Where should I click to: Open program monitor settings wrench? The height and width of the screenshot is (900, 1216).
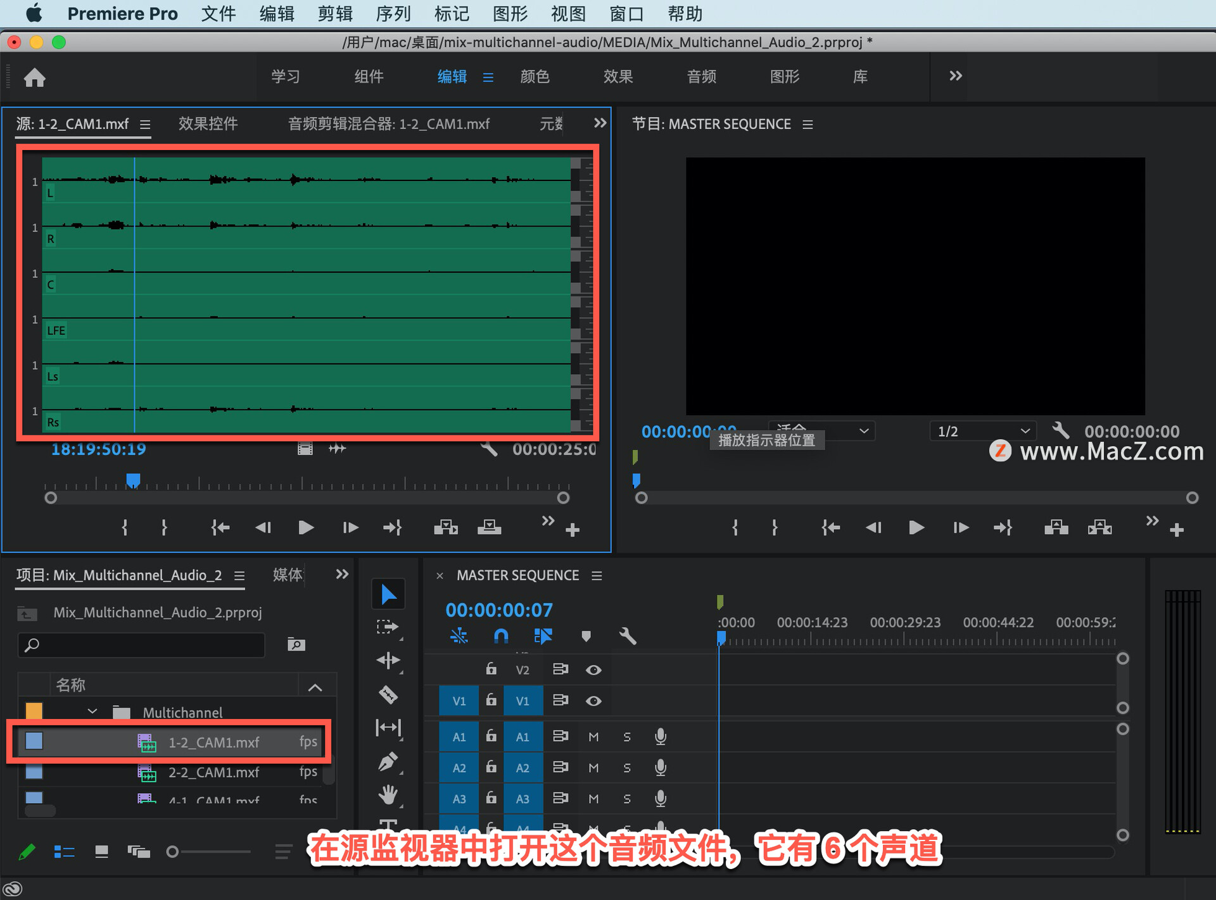pos(1061,431)
